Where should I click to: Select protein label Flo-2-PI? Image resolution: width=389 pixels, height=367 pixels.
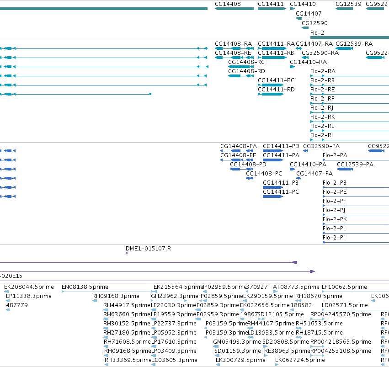[x=334, y=238]
